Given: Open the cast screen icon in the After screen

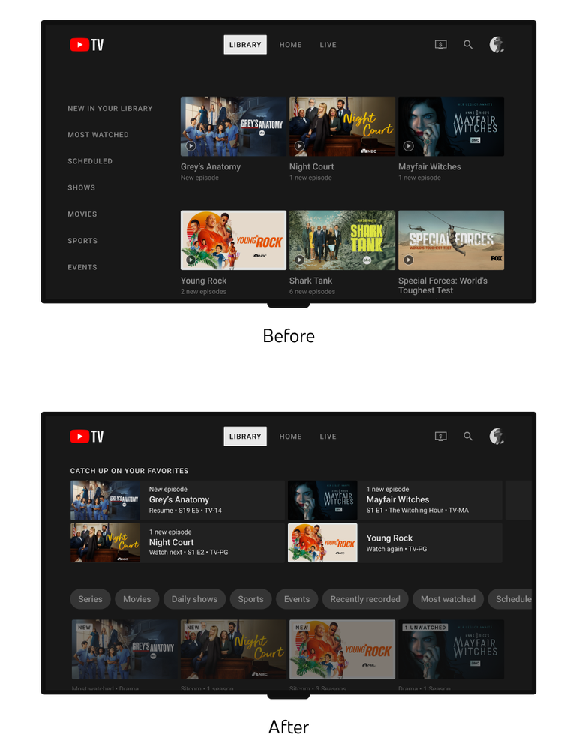Looking at the screenshot, I should coord(440,436).
